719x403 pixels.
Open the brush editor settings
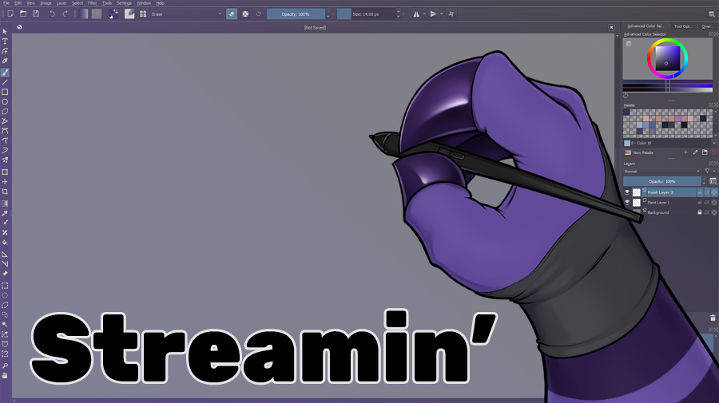click(129, 14)
